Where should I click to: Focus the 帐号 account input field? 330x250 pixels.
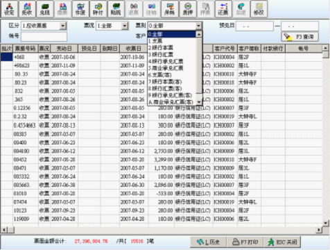[x=44, y=37]
